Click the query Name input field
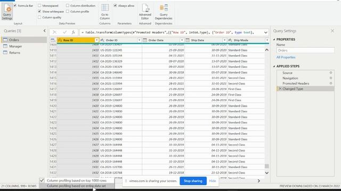This screenshot has width=341, height=191. point(305,50)
